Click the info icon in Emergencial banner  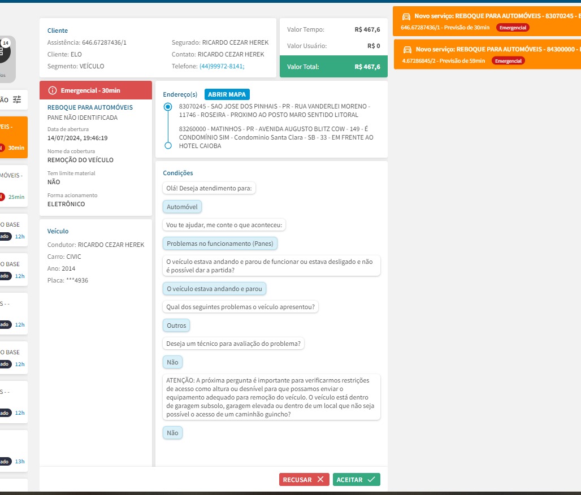coord(53,90)
